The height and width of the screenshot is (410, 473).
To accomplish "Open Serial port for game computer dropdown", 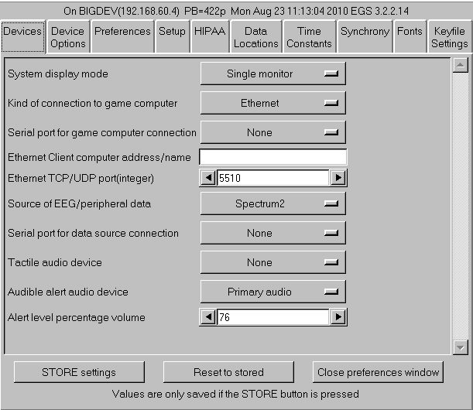I will tap(272, 133).
